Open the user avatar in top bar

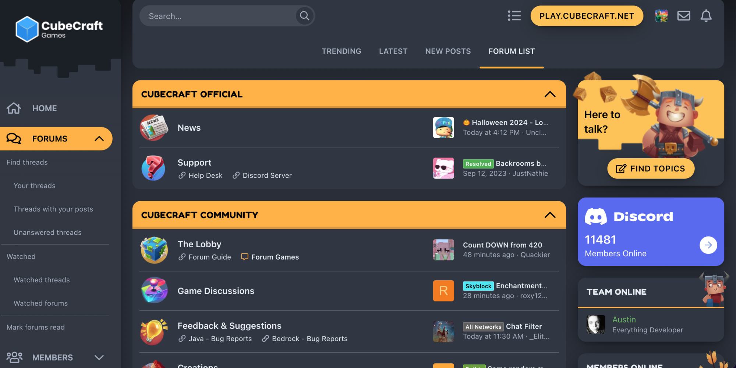coord(661,16)
